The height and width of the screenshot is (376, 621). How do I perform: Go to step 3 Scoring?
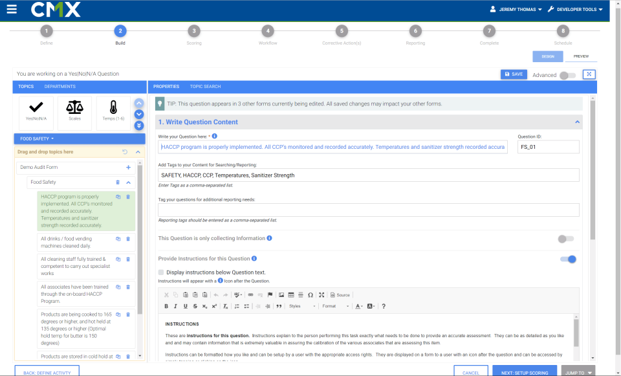click(x=194, y=31)
